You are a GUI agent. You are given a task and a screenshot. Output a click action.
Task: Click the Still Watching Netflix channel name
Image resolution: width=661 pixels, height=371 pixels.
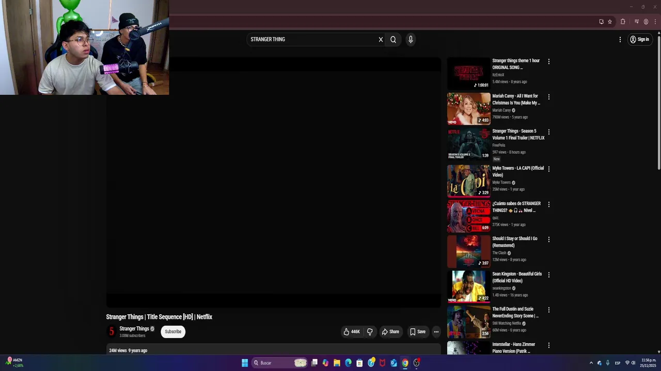[507, 324]
